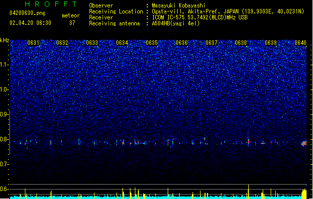Click the Receiver field label
Screen dimensions: 313x199
click(x=101, y=17)
